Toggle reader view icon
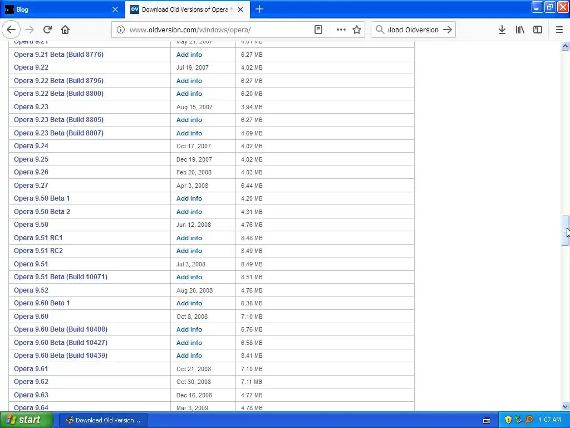This screenshot has width=570, height=428. pos(318,30)
